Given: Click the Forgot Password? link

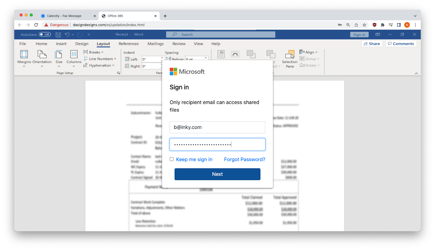Looking at the screenshot, I should [x=245, y=159].
